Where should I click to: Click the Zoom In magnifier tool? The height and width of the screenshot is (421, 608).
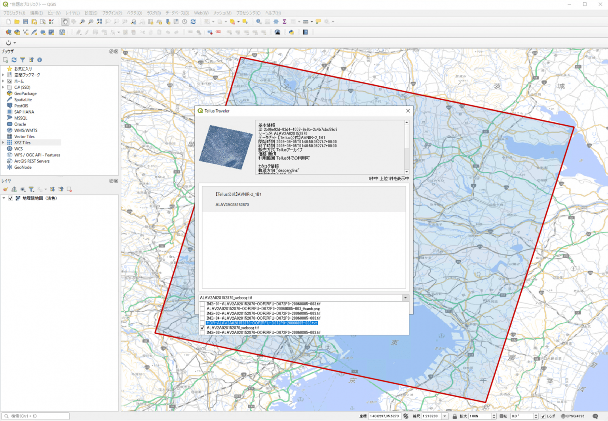click(x=82, y=22)
